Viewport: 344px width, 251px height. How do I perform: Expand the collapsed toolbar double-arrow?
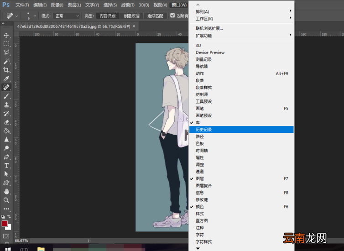coord(3,23)
